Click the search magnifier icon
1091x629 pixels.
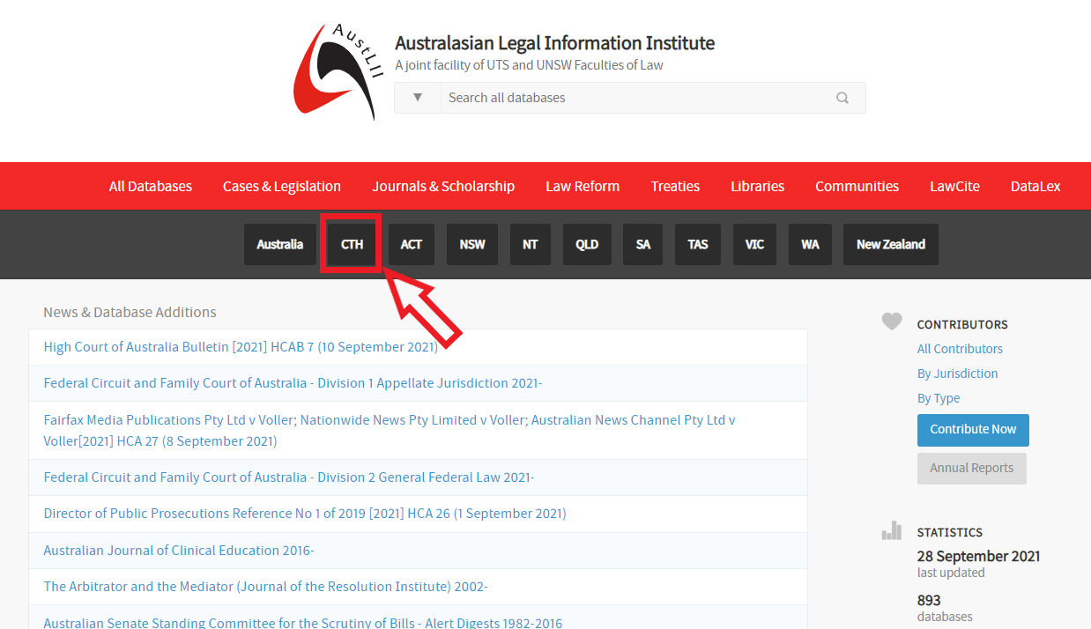(842, 98)
